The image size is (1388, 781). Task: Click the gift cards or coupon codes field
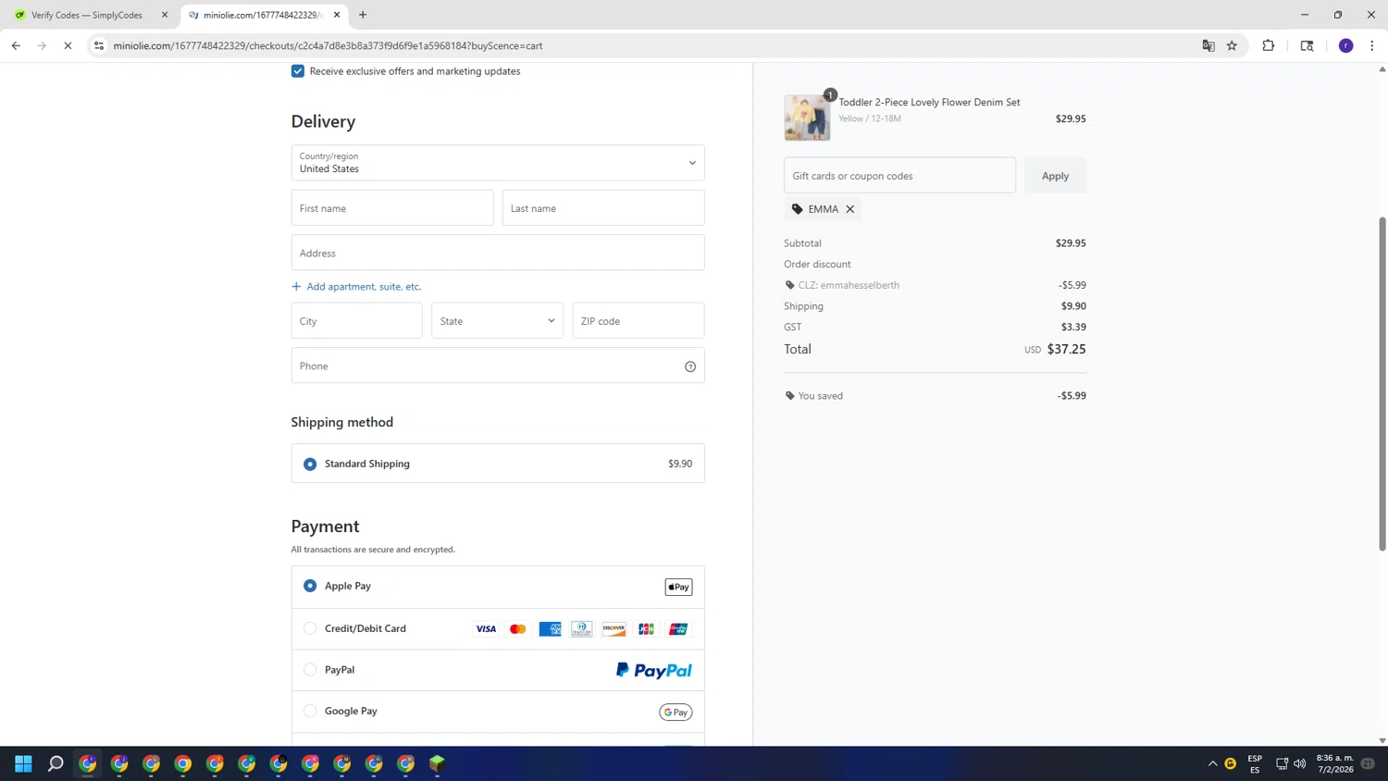899,176
